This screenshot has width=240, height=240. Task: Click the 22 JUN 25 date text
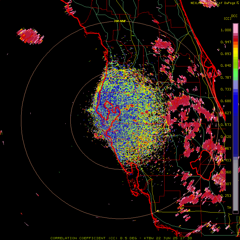[x=167, y=238]
